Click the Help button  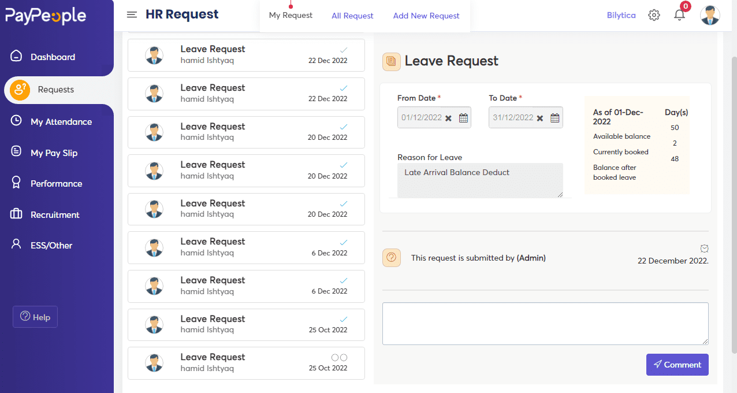[35, 317]
